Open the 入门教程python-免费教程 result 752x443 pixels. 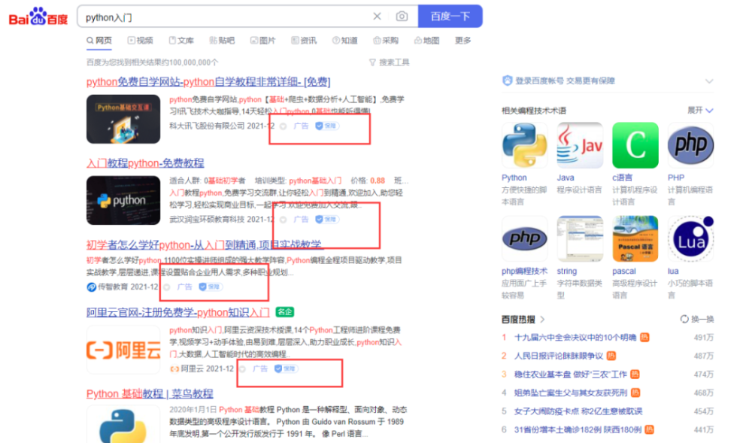pos(145,163)
